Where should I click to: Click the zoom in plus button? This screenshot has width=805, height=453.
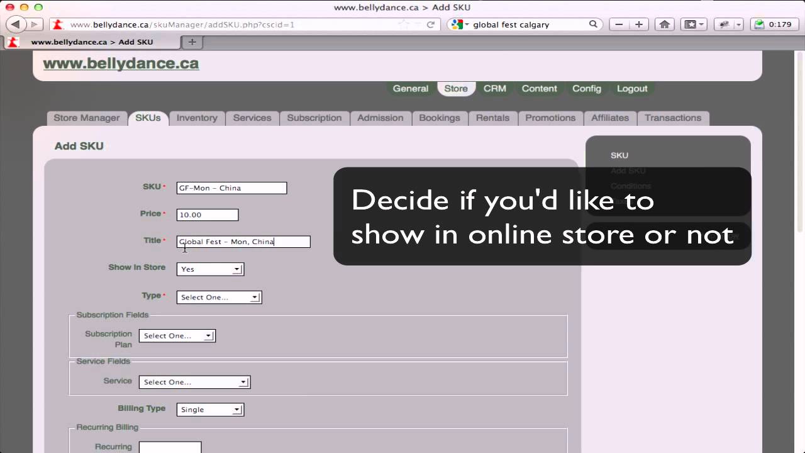(639, 25)
